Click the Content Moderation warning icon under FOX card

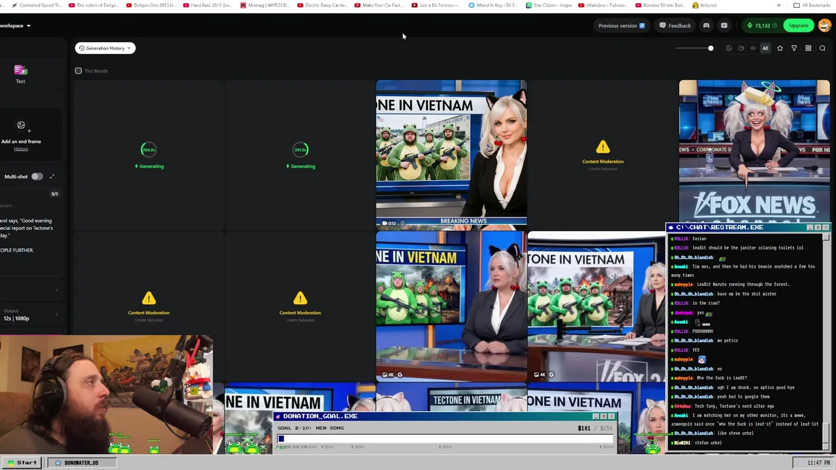coord(603,147)
